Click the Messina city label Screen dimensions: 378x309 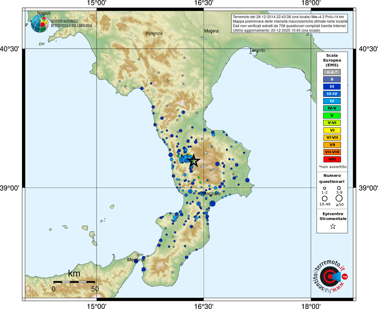[136, 260]
